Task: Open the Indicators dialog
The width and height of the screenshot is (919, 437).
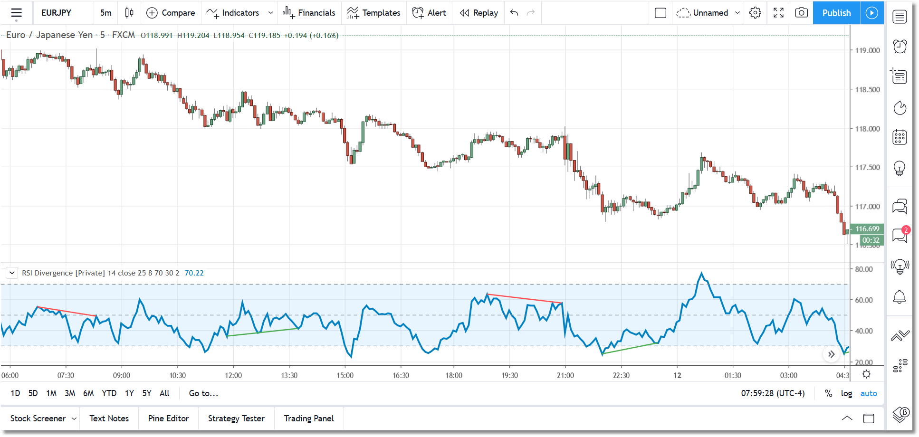Action: pyautogui.click(x=233, y=13)
